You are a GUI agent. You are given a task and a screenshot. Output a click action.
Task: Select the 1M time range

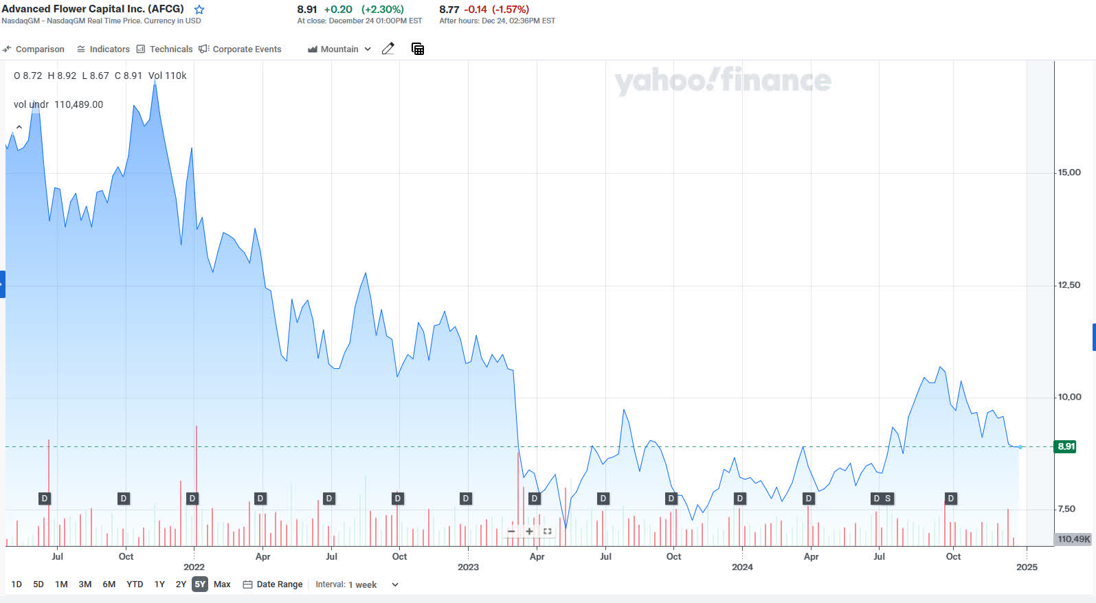tap(61, 584)
